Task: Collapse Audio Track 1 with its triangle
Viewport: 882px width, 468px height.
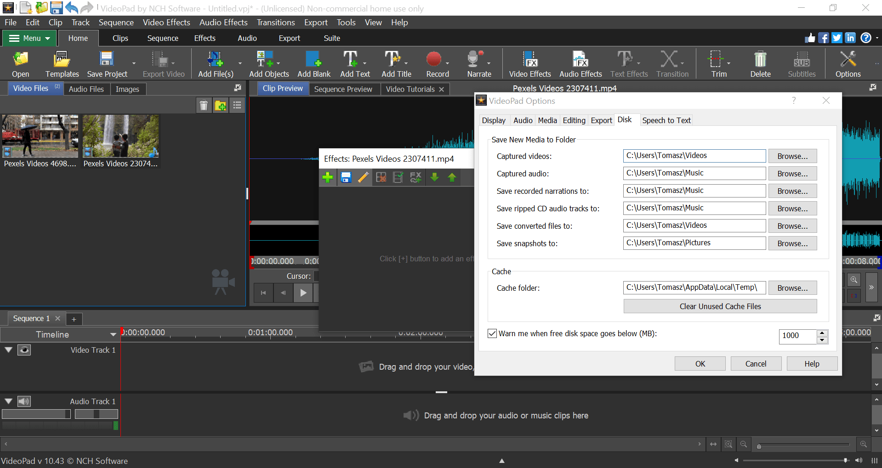Action: [9, 401]
